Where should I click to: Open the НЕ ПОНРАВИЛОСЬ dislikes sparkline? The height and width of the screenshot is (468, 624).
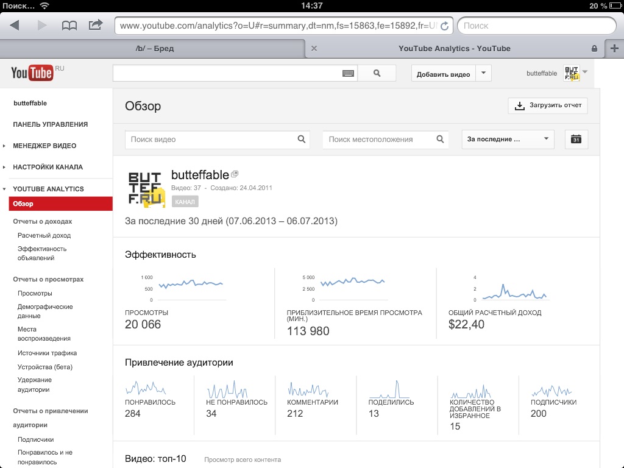click(x=227, y=389)
